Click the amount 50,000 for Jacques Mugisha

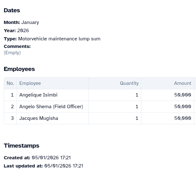(x=182, y=118)
